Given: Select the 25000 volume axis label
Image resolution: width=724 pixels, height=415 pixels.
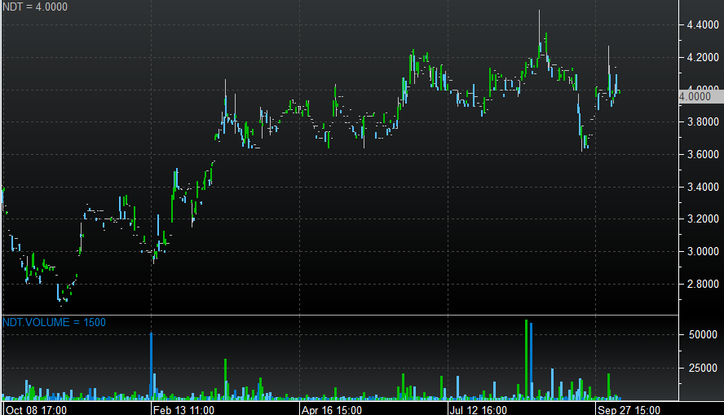Looking at the screenshot, I should pos(702,368).
